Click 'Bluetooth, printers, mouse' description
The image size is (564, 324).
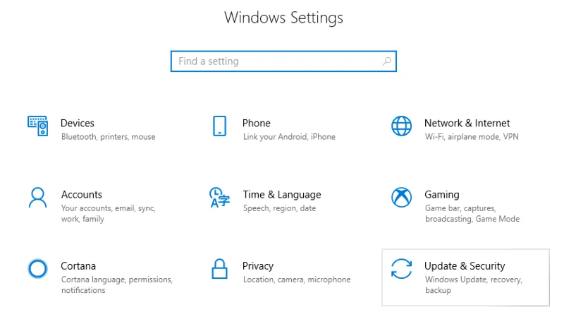[109, 137]
